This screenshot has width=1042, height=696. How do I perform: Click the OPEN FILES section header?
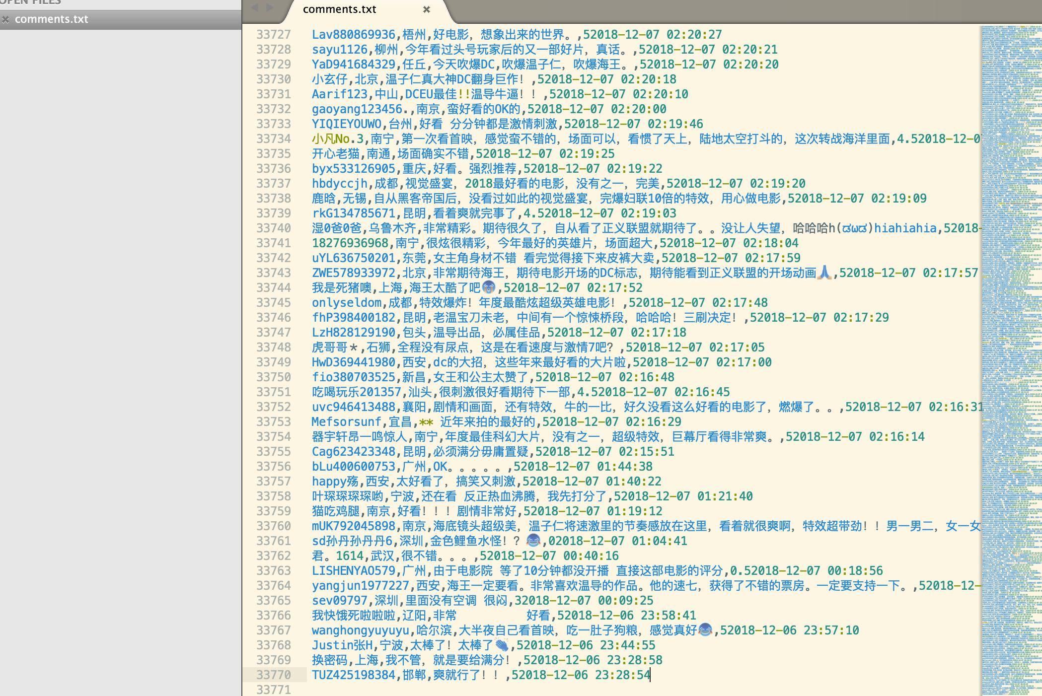pyautogui.click(x=30, y=2)
